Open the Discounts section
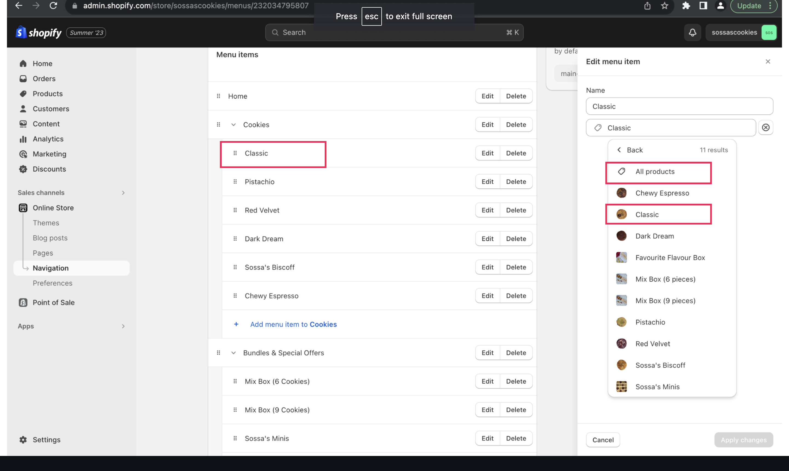Image resolution: width=789 pixels, height=471 pixels. pos(49,169)
